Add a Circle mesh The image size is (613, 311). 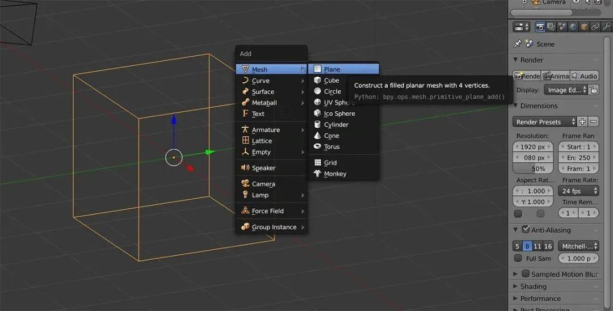point(343,91)
